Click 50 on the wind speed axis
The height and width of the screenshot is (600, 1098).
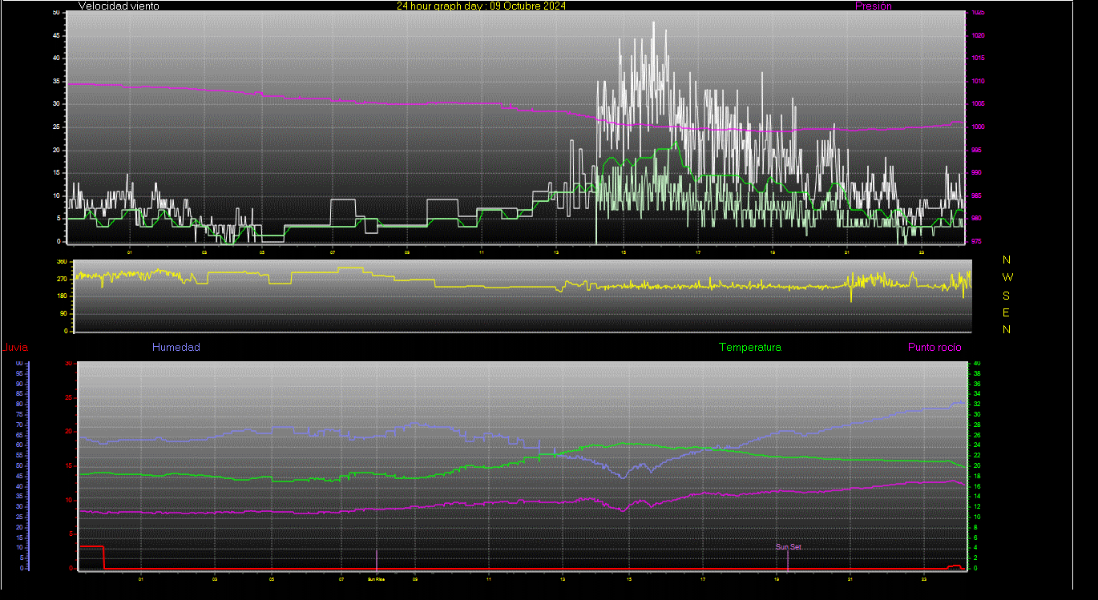pos(55,13)
